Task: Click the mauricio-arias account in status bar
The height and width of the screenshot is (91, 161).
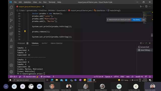Action: click(31, 77)
